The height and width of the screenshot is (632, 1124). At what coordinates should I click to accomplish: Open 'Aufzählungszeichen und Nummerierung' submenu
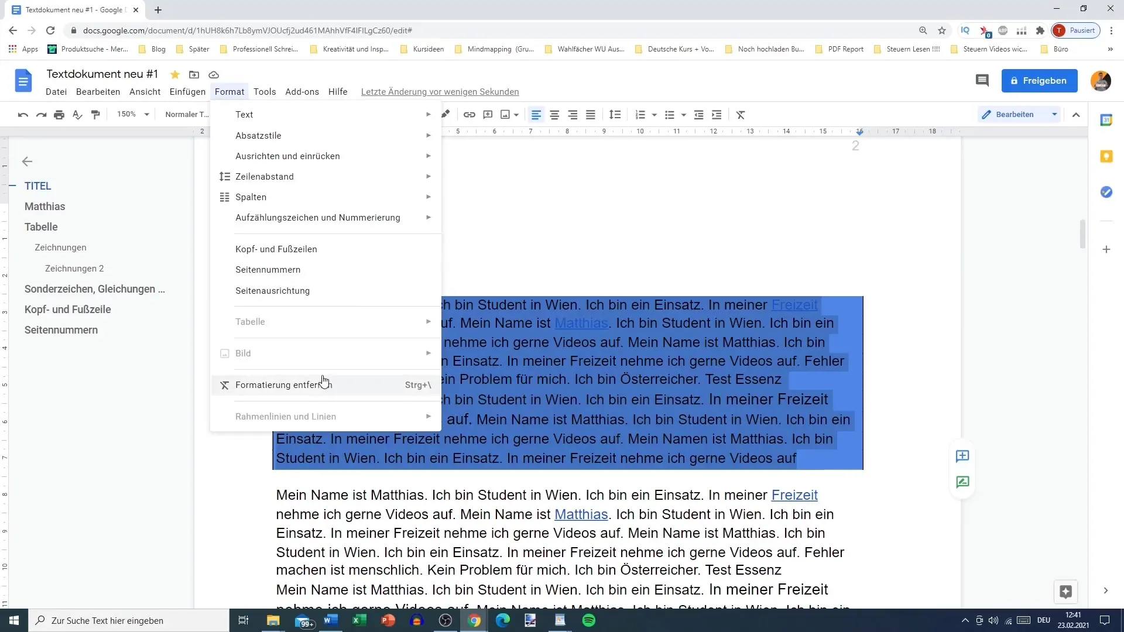(x=318, y=218)
